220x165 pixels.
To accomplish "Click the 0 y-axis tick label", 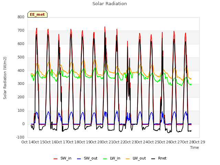I will [23, 124].
